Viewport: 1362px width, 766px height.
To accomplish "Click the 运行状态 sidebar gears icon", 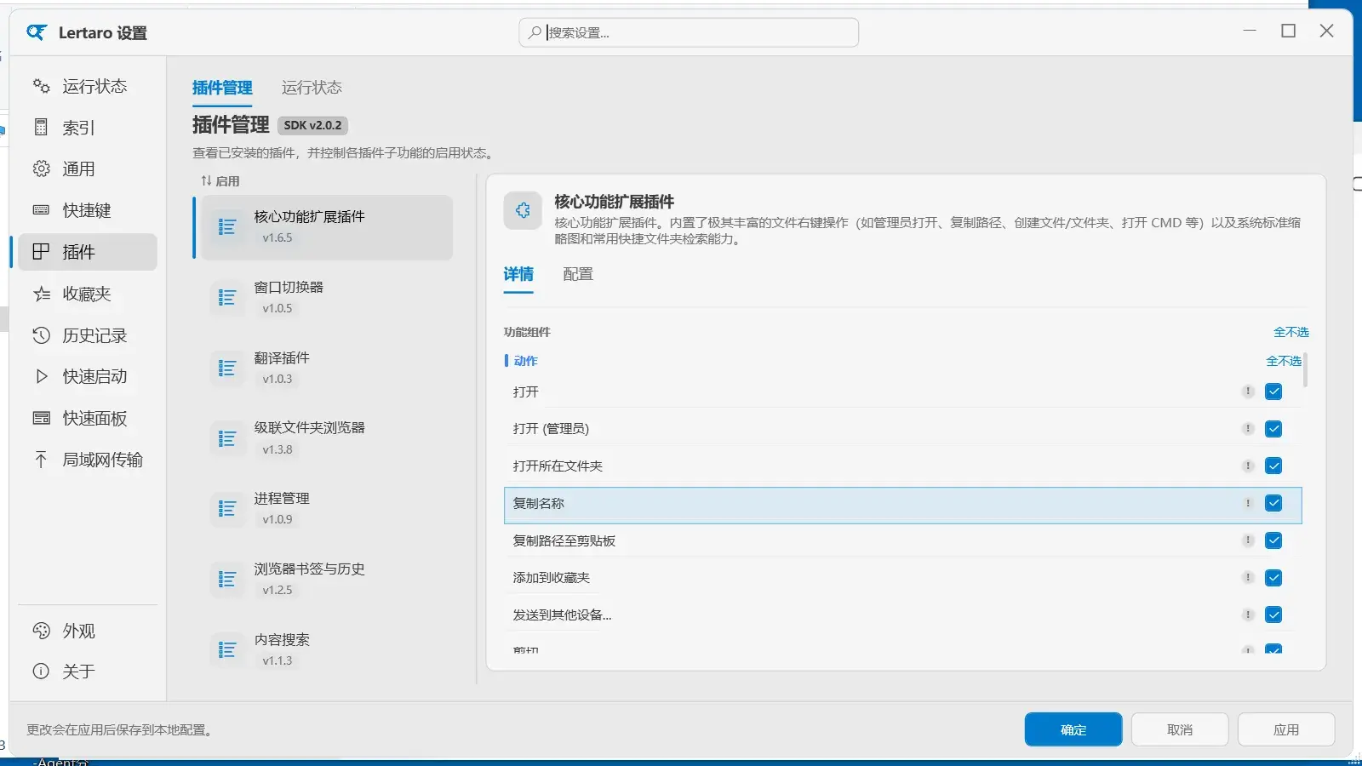I will click(x=41, y=86).
